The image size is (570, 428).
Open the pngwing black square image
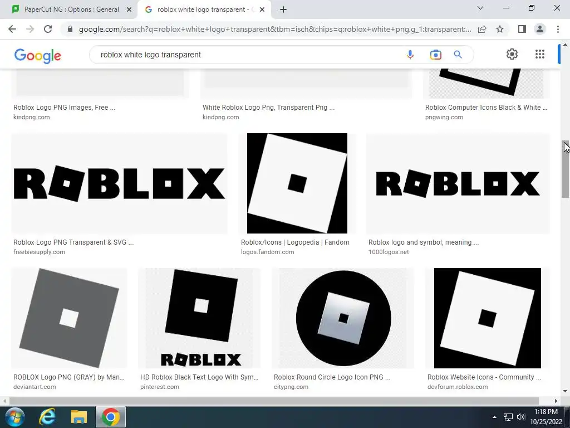coord(487,84)
